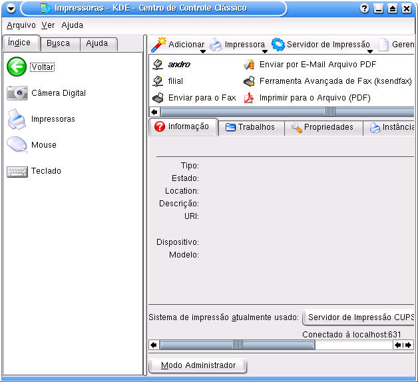Open the Ver menu
This screenshot has height=382, width=418.
click(48, 25)
